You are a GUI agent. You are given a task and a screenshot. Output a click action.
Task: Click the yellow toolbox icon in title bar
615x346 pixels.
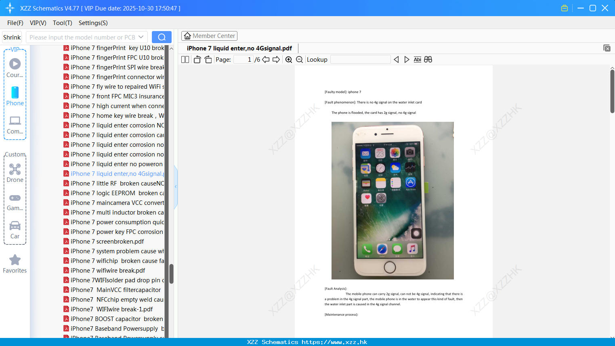(565, 8)
